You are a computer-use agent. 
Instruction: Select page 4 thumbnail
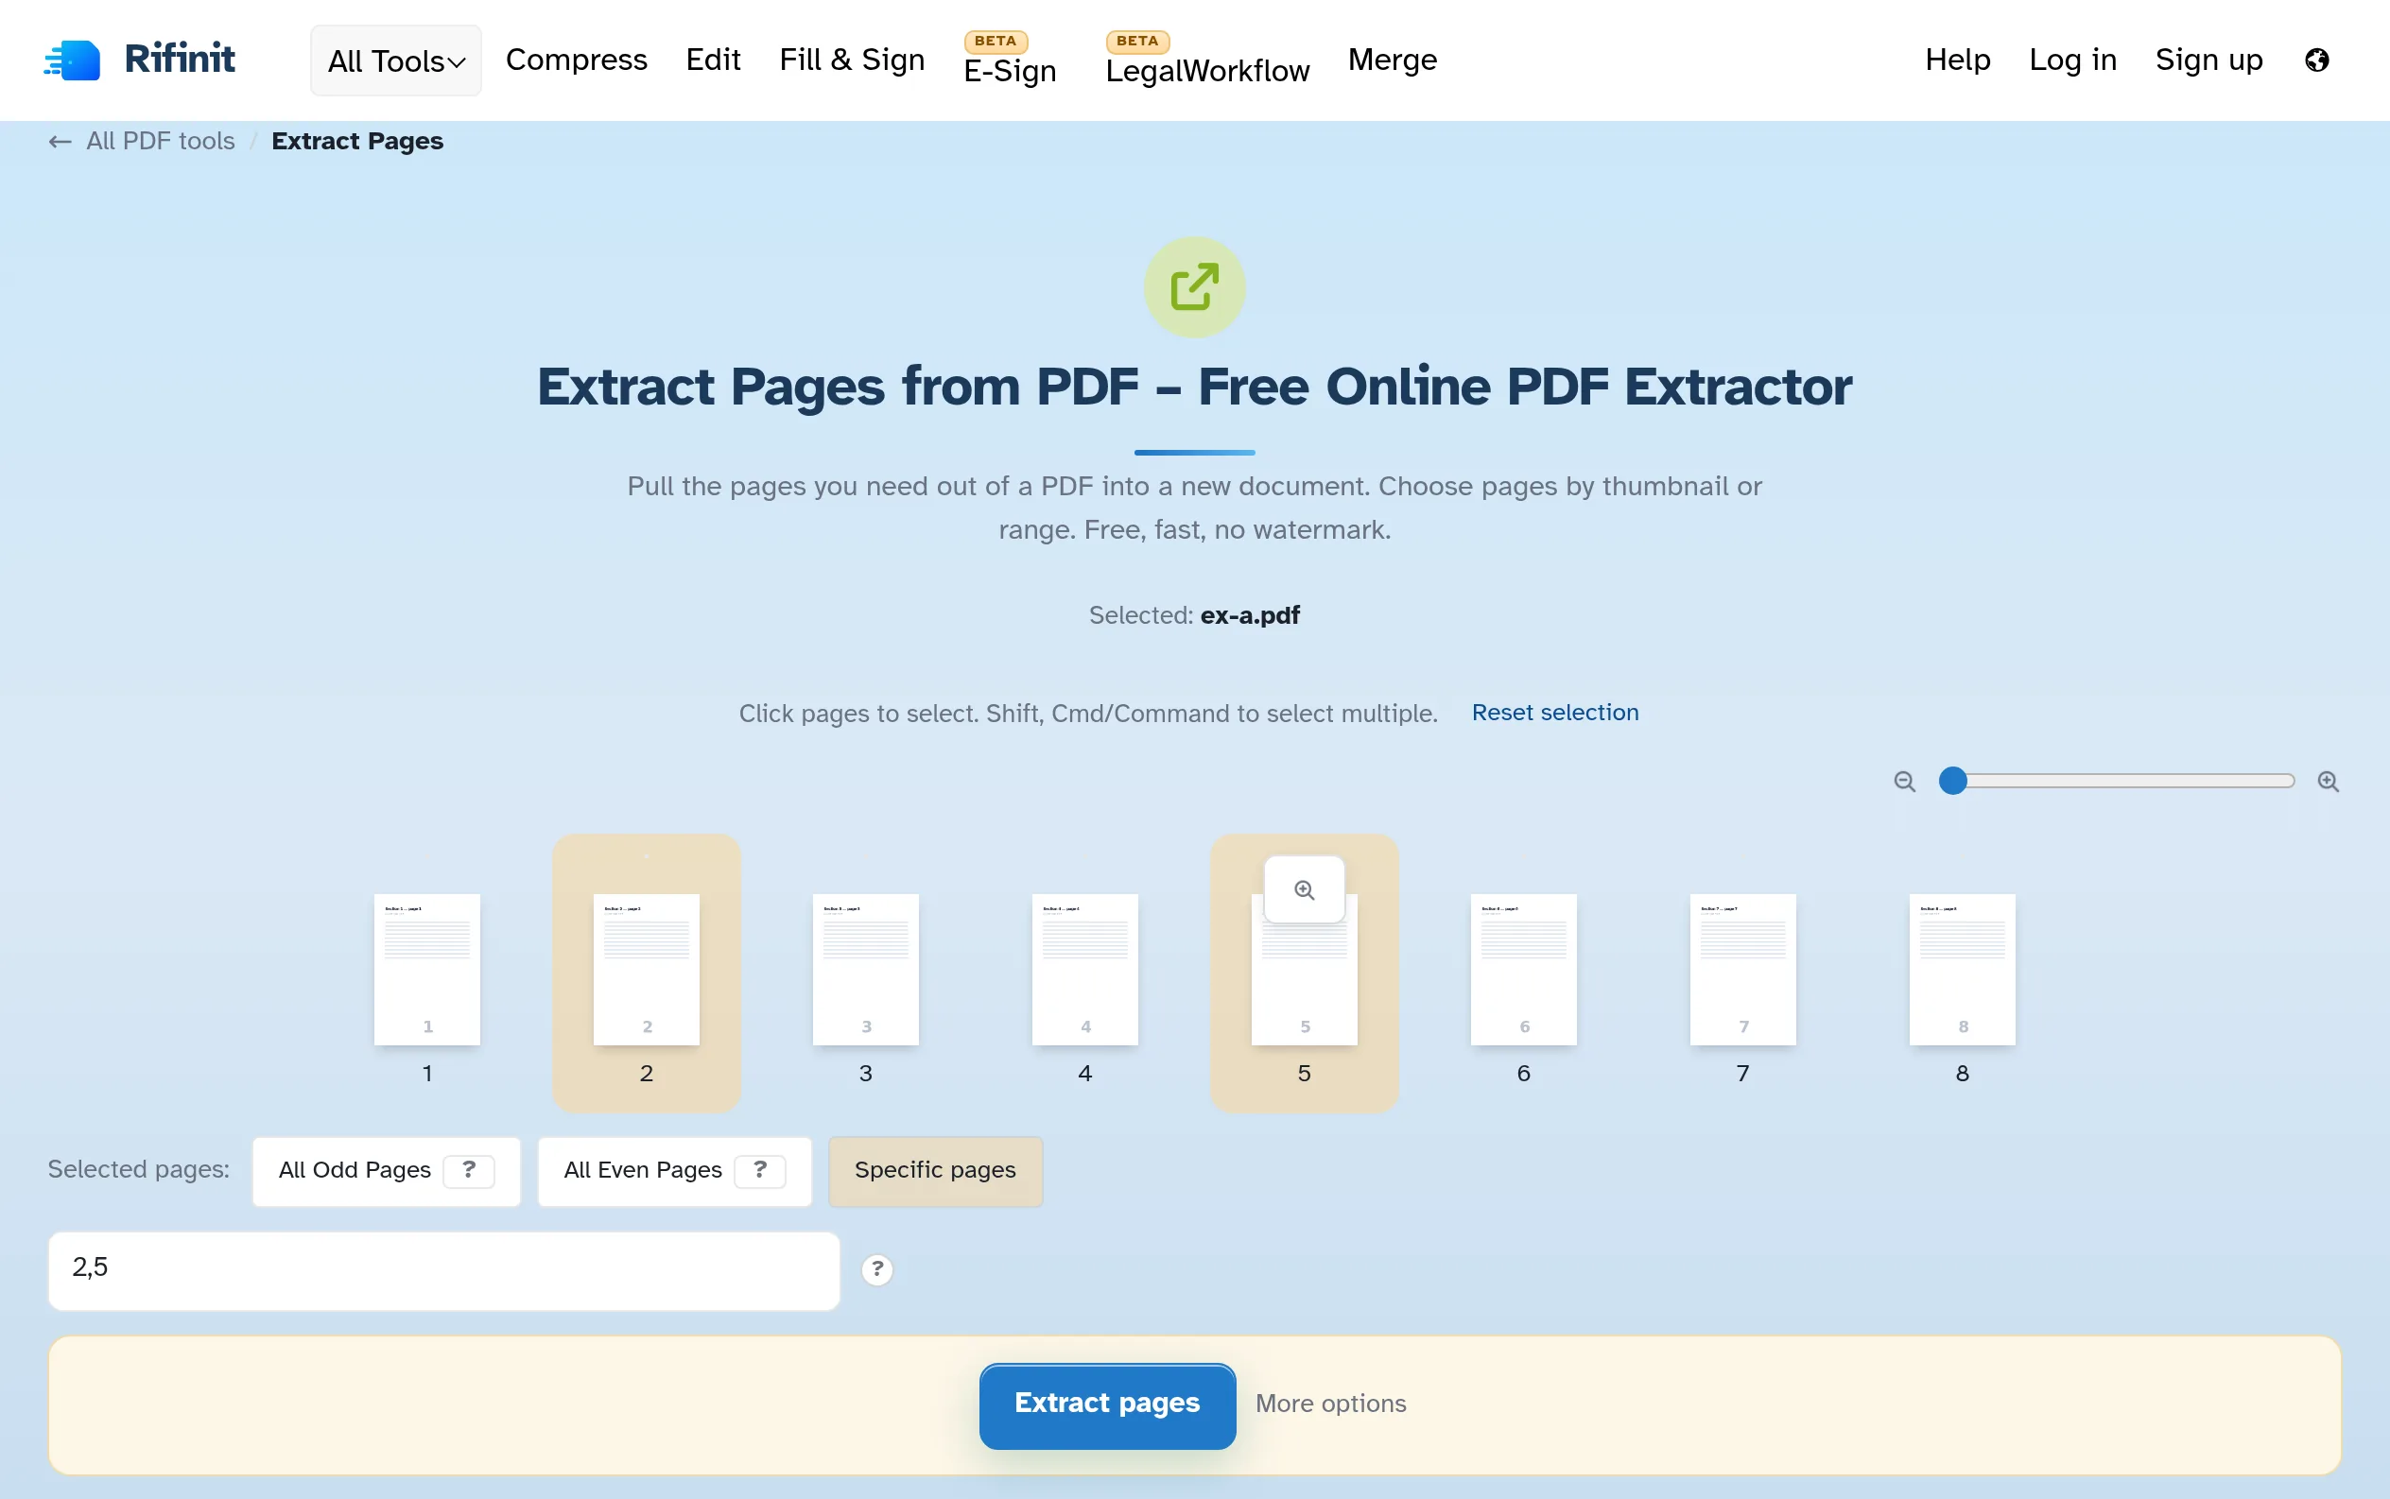(1085, 971)
